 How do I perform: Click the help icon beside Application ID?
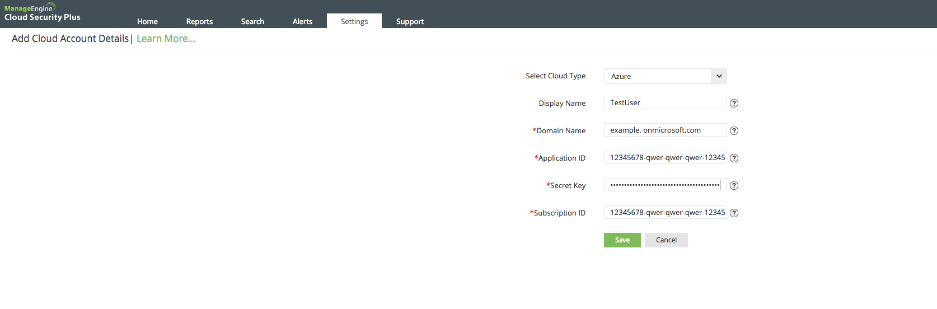(734, 158)
